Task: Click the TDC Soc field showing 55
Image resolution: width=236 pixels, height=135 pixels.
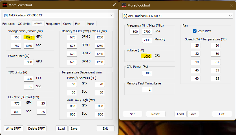Action: [x=29, y=87]
